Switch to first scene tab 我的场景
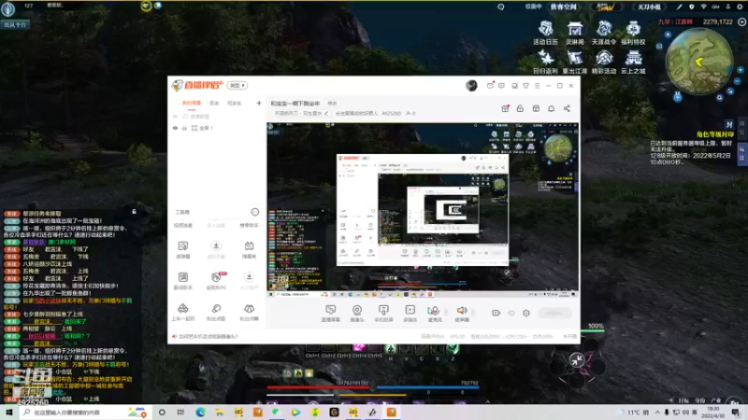 click(192, 103)
